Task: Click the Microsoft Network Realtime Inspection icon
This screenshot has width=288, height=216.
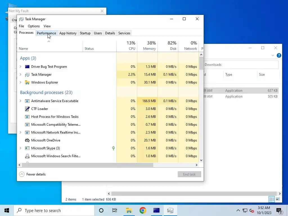Action: coord(27,133)
